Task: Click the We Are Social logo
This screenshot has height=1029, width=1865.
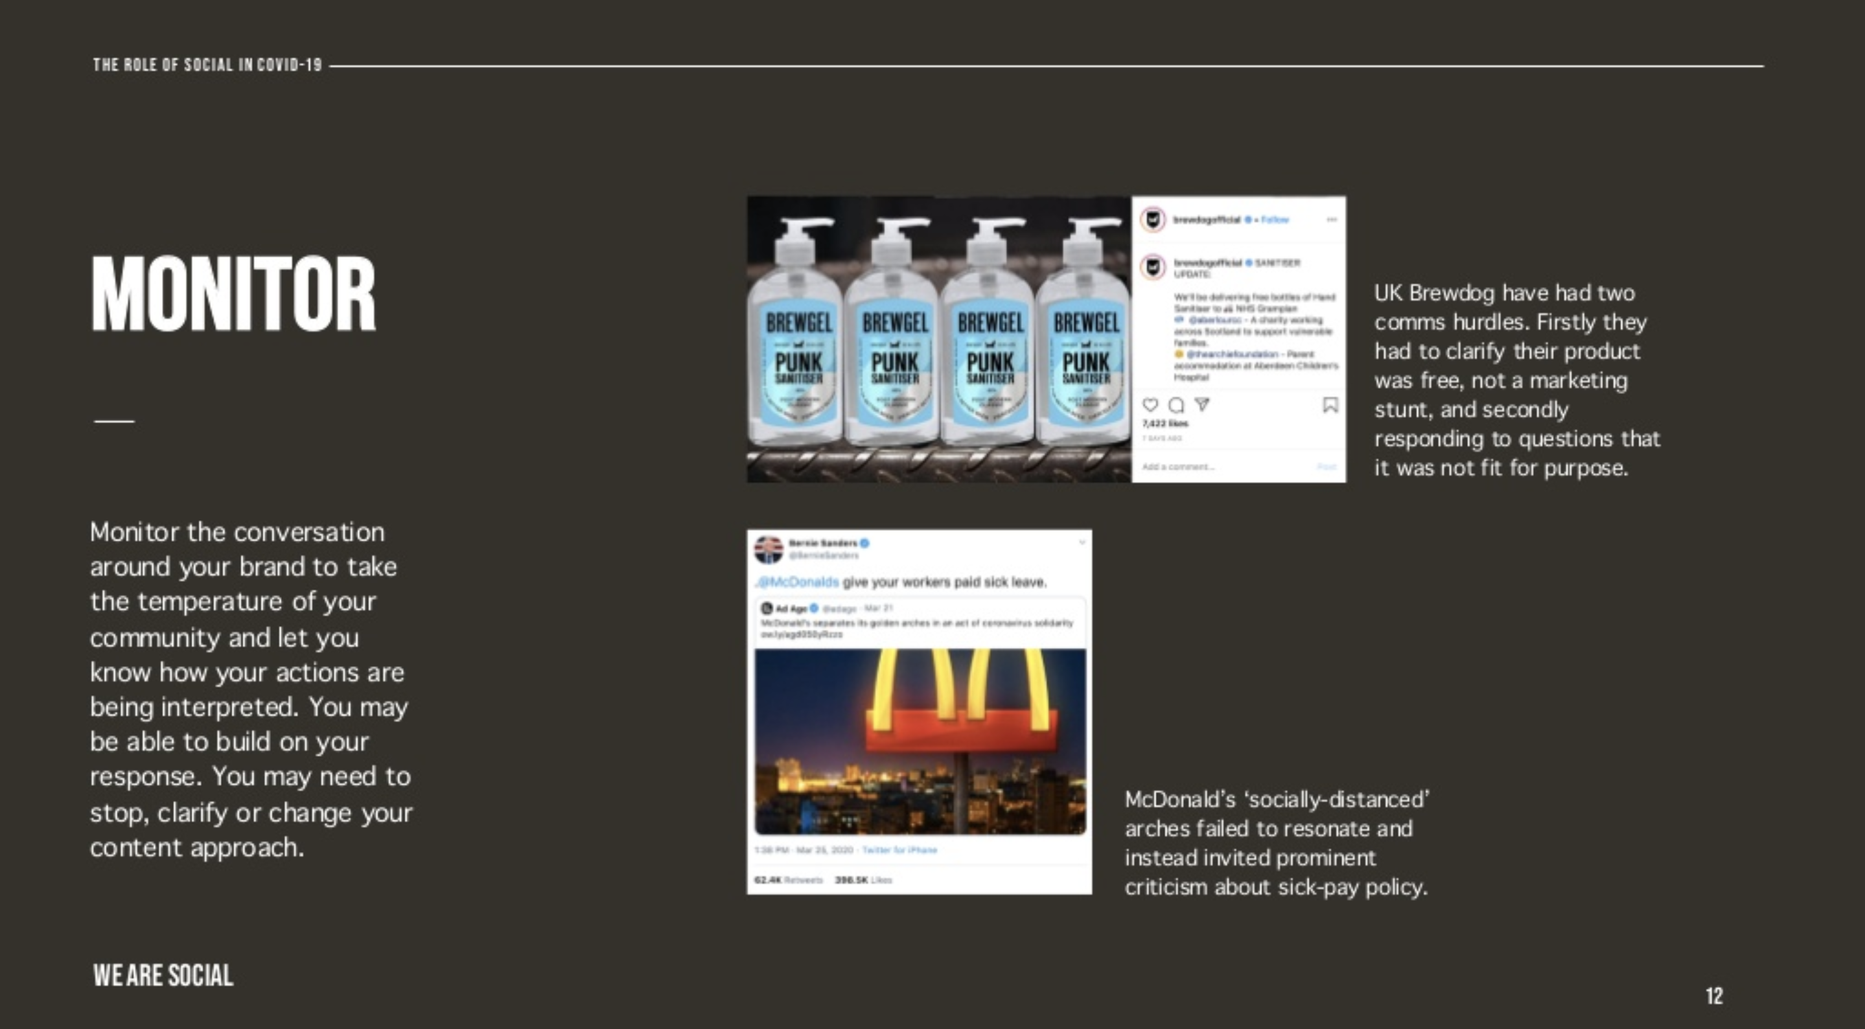Action: (163, 975)
